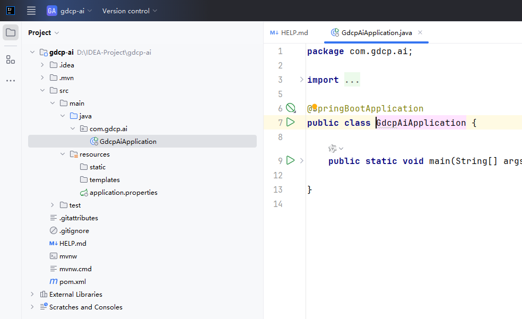The height and width of the screenshot is (319, 522).
Task: Show more tool windows ellipsis
Action: pyautogui.click(x=11, y=81)
